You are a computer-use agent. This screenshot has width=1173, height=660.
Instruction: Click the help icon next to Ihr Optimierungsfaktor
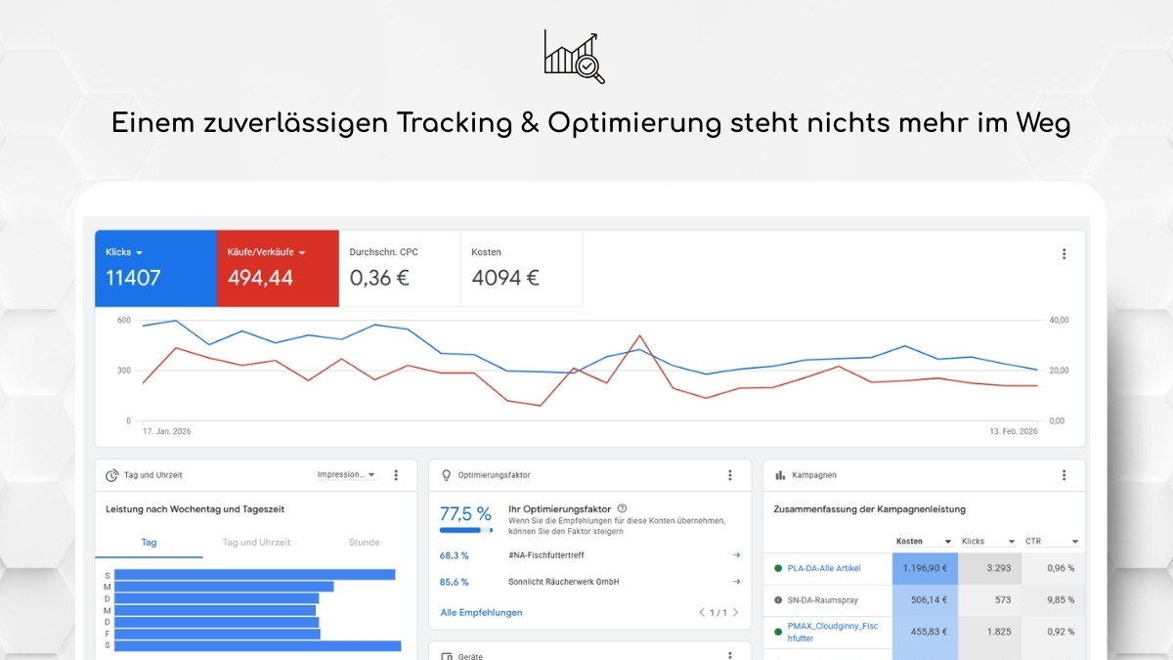tap(622, 508)
